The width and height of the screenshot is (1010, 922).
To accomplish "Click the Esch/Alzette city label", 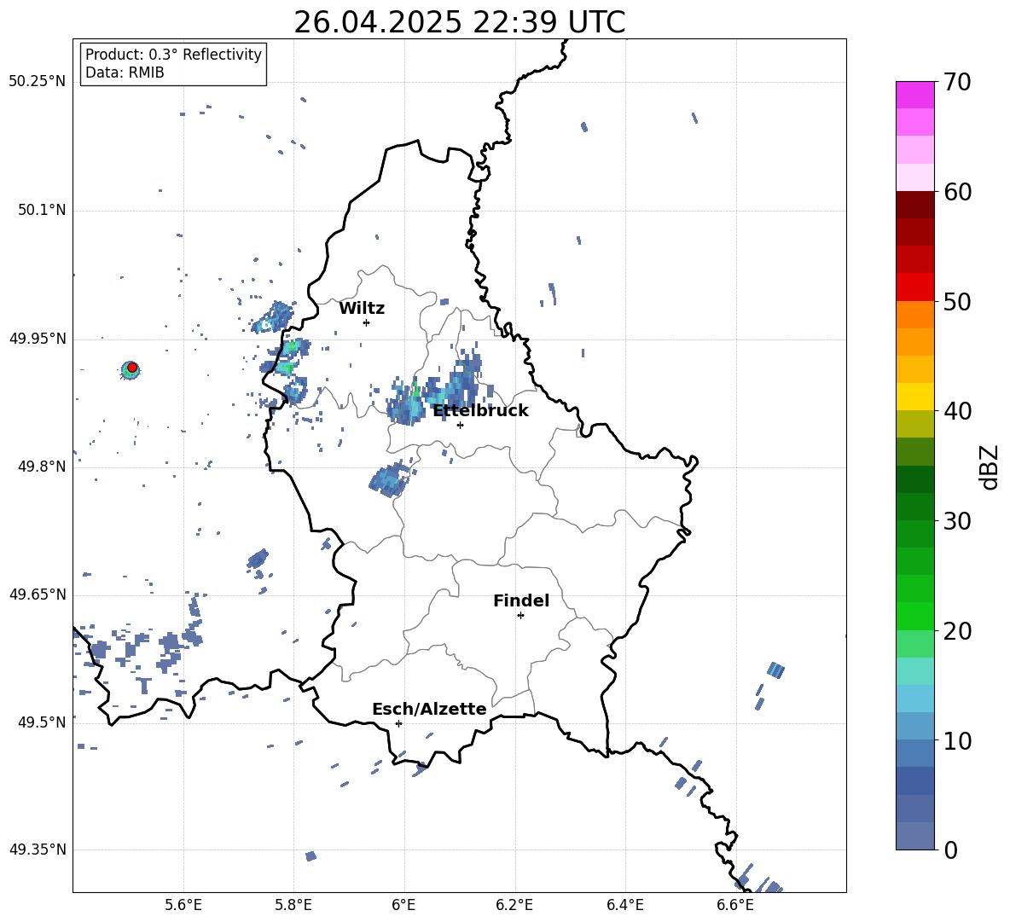I will [429, 709].
